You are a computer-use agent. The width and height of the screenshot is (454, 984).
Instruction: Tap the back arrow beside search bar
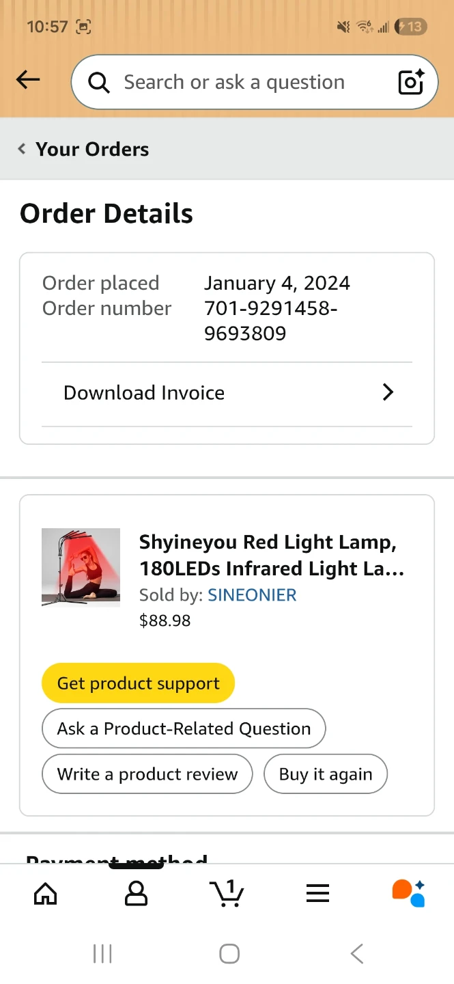click(x=28, y=81)
